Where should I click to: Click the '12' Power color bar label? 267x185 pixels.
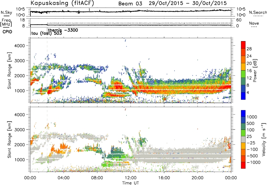pos(249,78)
